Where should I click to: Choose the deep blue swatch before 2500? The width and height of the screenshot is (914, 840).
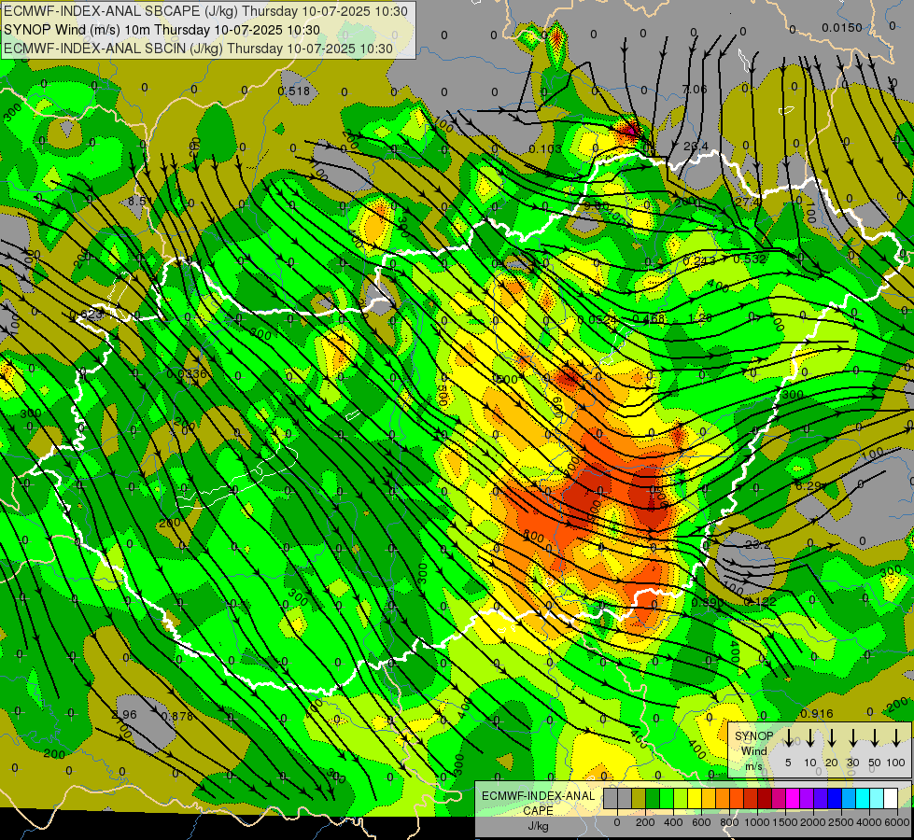tap(834, 799)
